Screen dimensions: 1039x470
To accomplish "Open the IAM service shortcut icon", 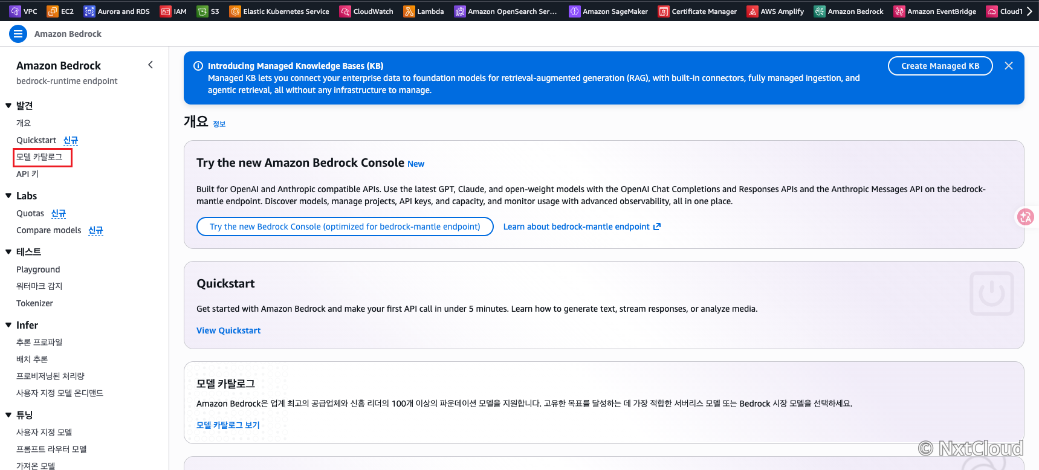I will (x=166, y=11).
